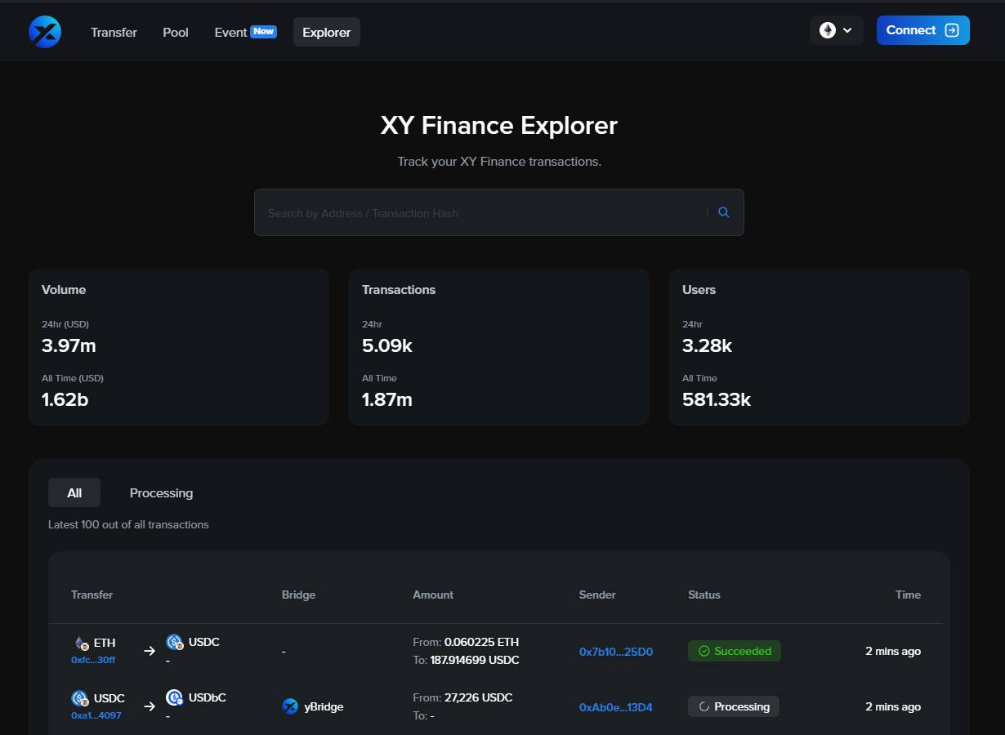1005x735 pixels.
Task: Click the New badge beside Event
Action: point(263,31)
